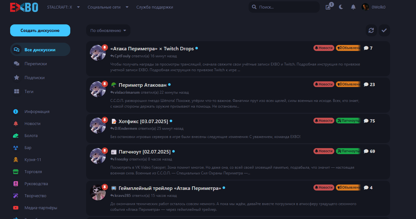Open the Периметр Атакован discussion
The height and width of the screenshot is (219, 416).
(142, 85)
